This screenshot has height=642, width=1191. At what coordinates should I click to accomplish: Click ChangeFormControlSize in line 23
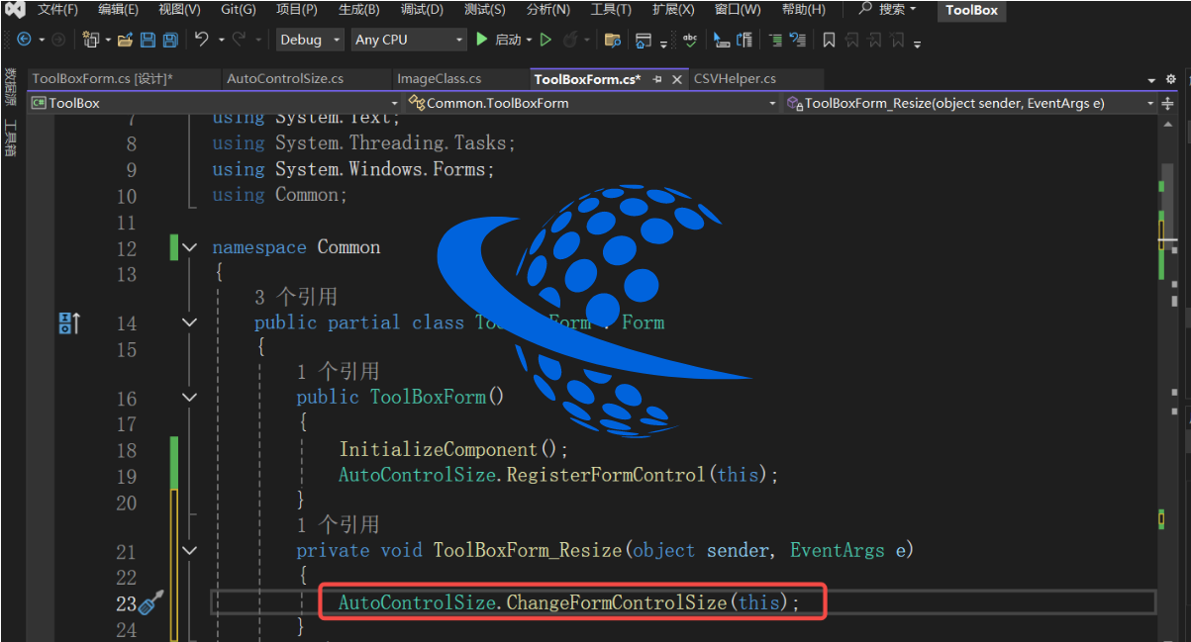(x=617, y=601)
